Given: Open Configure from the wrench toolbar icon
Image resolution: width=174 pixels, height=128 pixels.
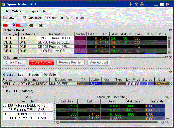Looking at the screenshot, I should (67, 18).
